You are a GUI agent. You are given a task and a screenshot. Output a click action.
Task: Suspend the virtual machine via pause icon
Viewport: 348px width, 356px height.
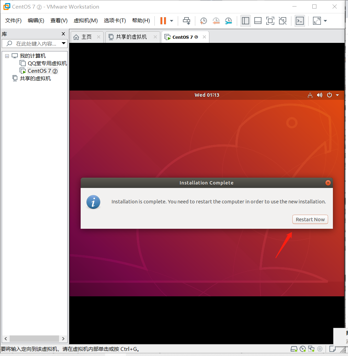pyautogui.click(x=162, y=21)
